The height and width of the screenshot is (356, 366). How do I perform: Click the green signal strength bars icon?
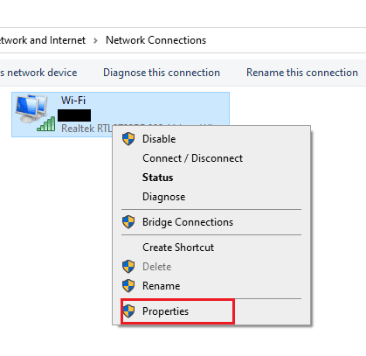pyautogui.click(x=46, y=124)
